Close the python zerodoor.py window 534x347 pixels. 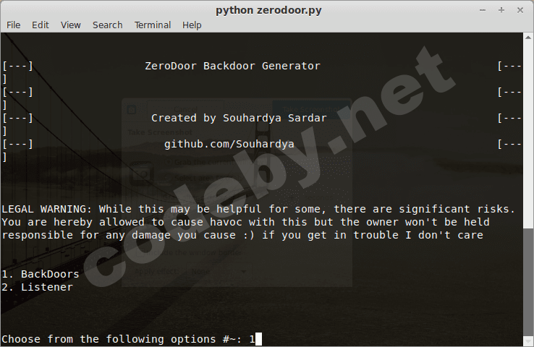[520, 10]
